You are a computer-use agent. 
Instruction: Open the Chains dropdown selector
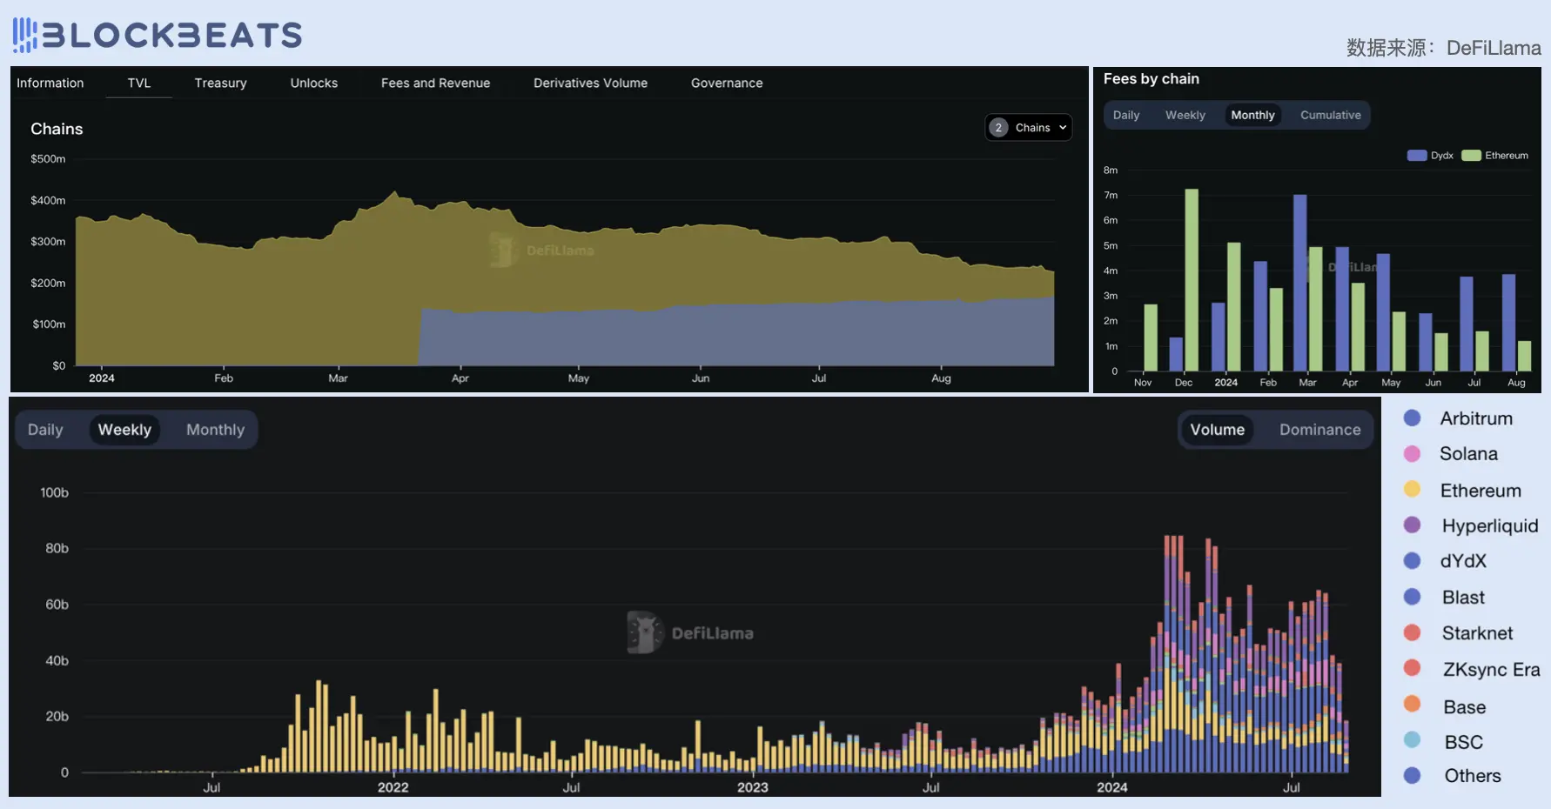(1029, 128)
